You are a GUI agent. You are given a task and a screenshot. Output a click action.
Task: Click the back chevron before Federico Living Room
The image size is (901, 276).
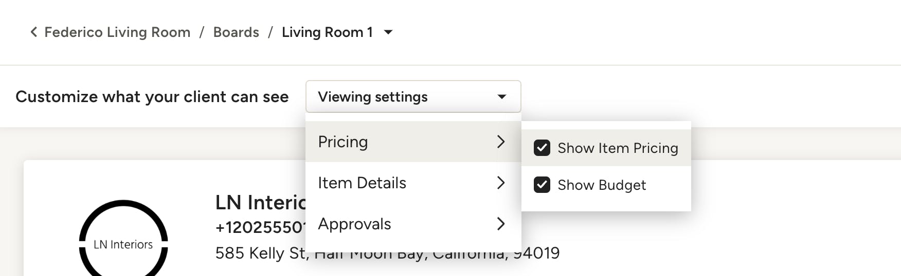(34, 32)
